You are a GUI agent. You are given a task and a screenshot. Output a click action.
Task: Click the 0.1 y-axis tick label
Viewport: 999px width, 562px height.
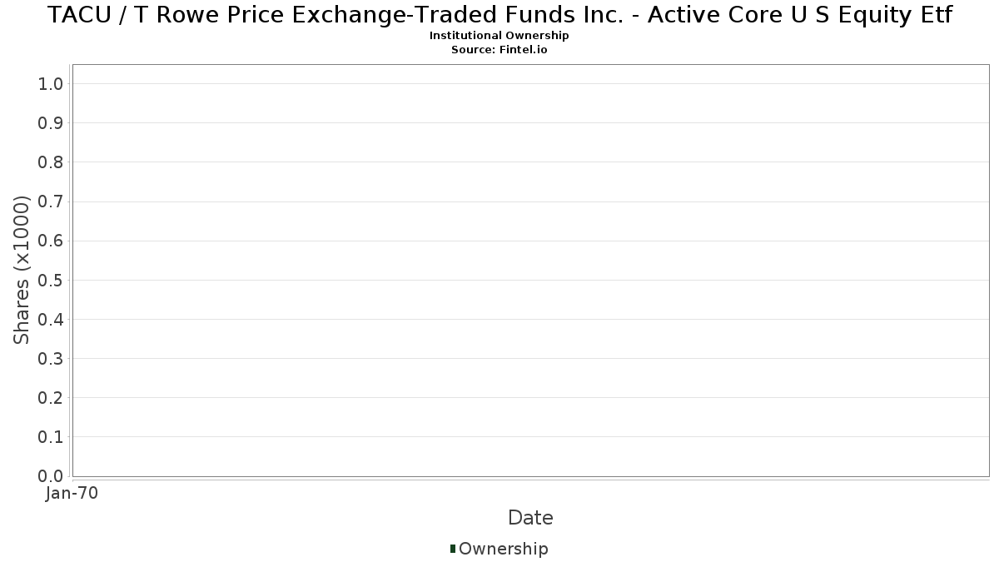[51, 437]
